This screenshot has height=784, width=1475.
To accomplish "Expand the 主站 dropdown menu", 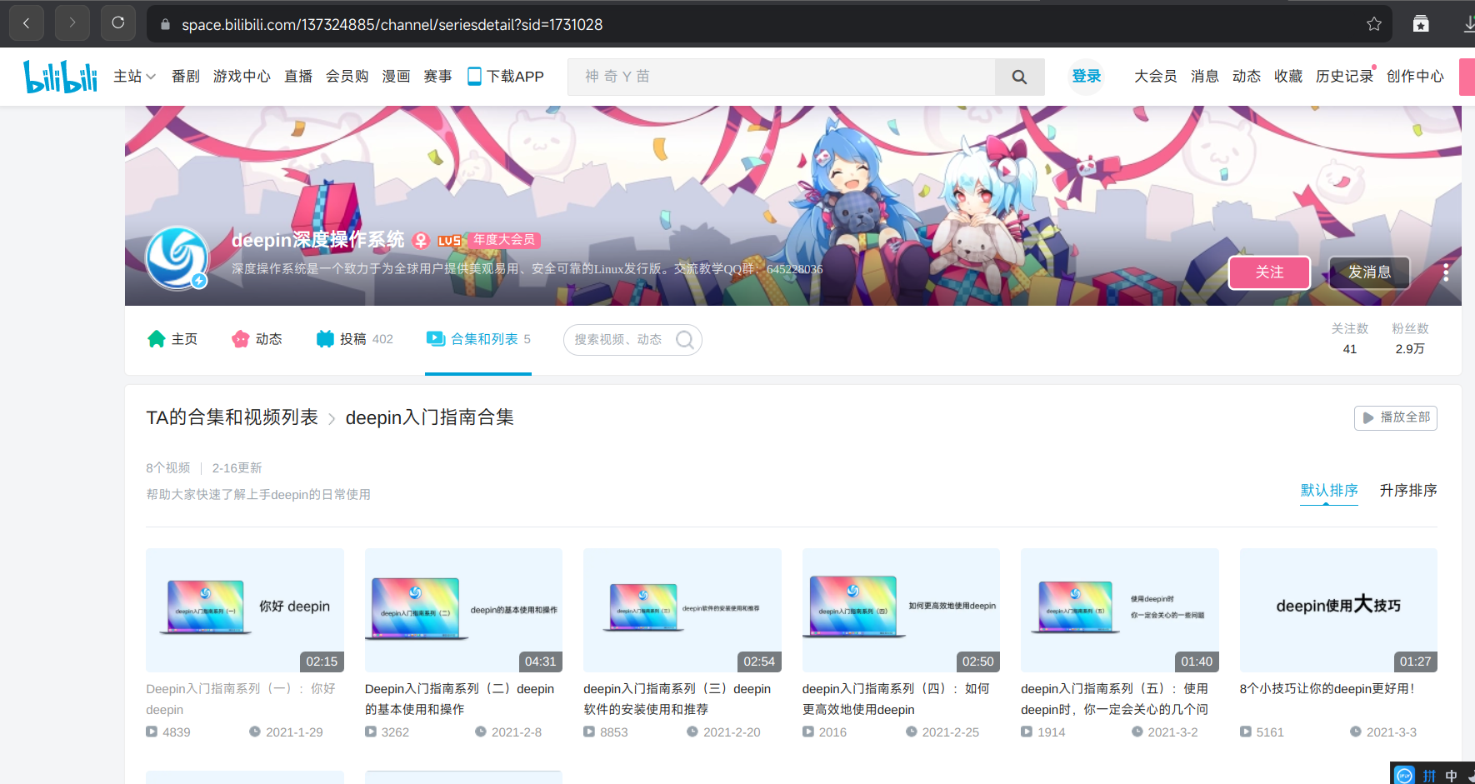I will [134, 76].
